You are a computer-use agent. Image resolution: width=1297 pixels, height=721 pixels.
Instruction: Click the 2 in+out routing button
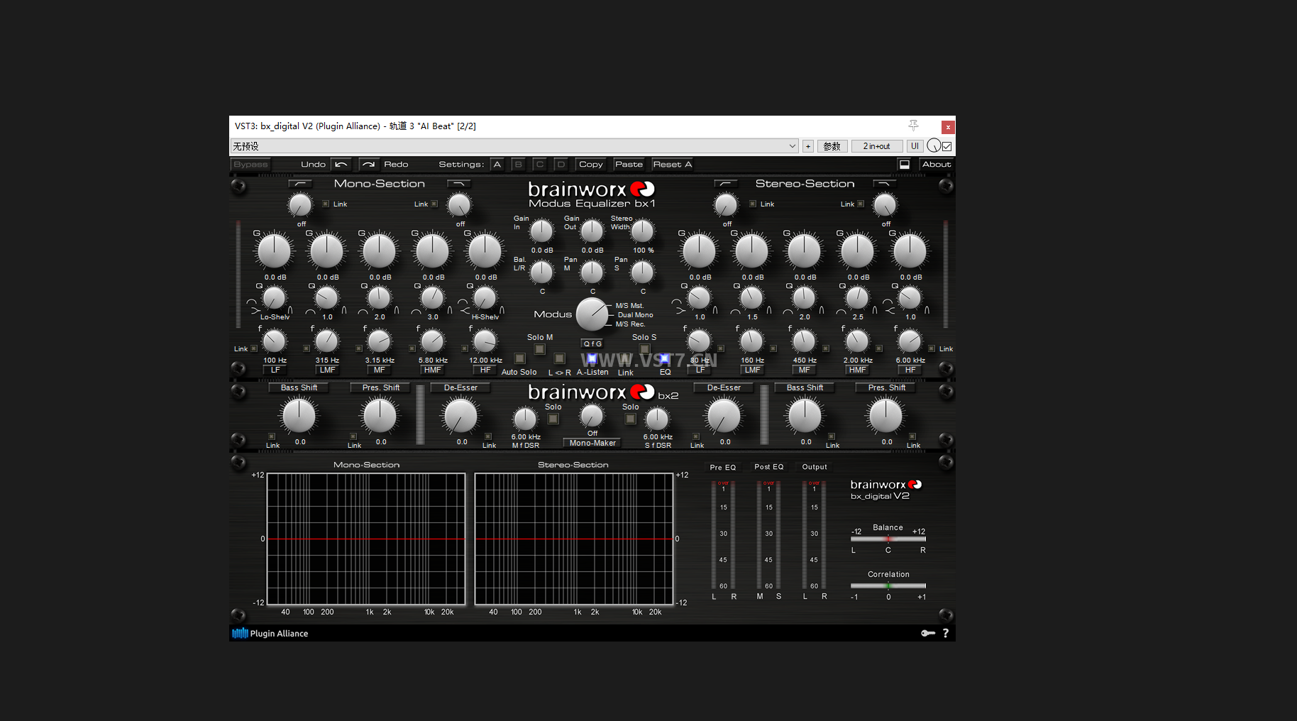pyautogui.click(x=877, y=146)
